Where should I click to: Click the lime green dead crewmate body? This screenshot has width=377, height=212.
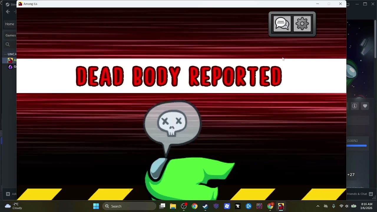[x=189, y=178]
